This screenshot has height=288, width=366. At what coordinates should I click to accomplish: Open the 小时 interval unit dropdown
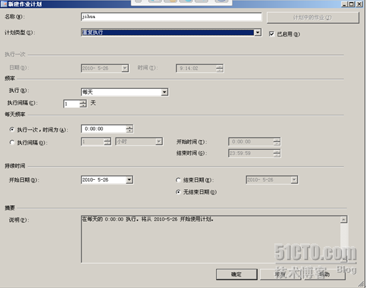click(x=159, y=141)
